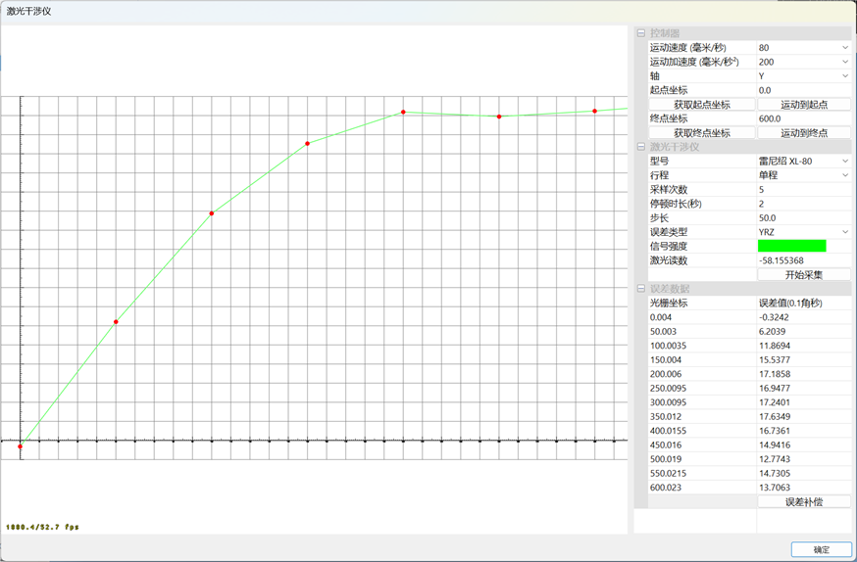Start acquisition with 开始采集 button
857x562 pixels.
click(803, 275)
